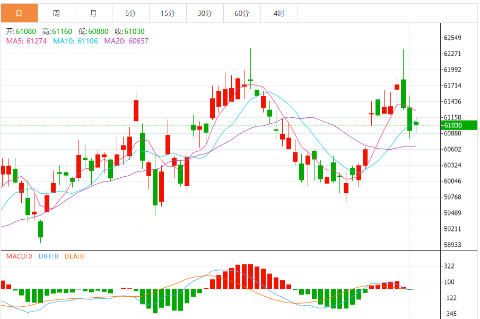Click the -122 MACD axis label

click(449, 298)
